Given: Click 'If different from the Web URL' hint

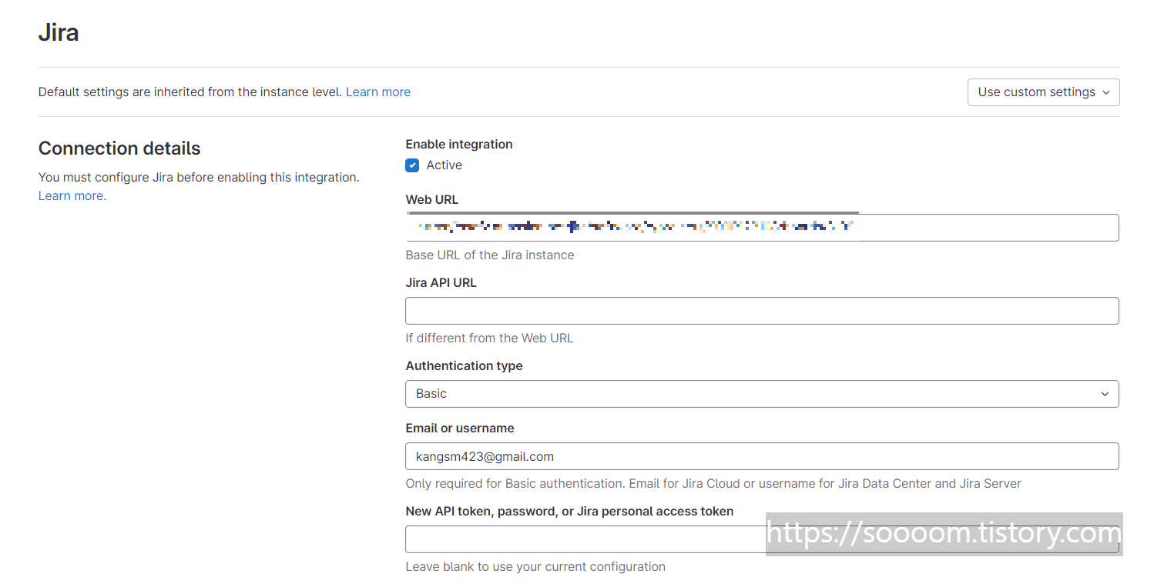Looking at the screenshot, I should 489,339.
